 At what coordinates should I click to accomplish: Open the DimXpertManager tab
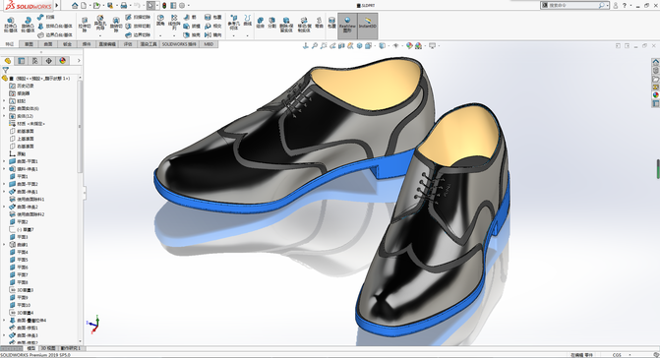[49, 61]
